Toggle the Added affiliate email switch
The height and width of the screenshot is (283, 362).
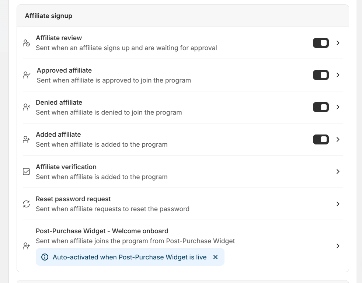point(321,140)
